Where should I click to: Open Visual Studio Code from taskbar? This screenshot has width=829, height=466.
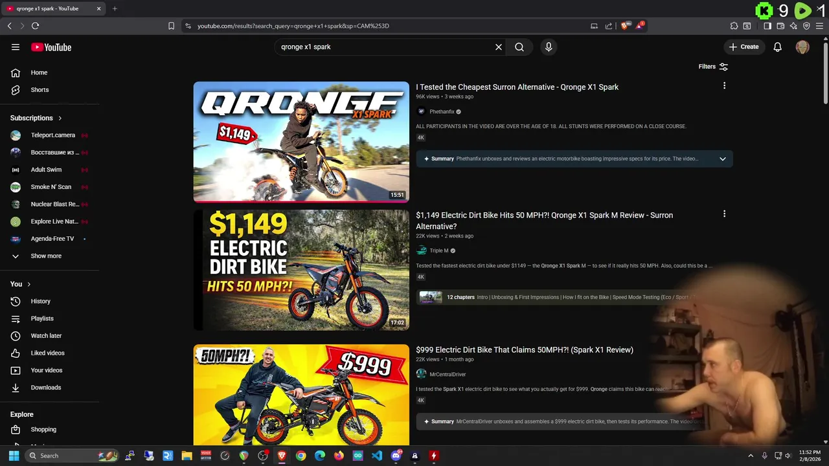click(x=377, y=456)
